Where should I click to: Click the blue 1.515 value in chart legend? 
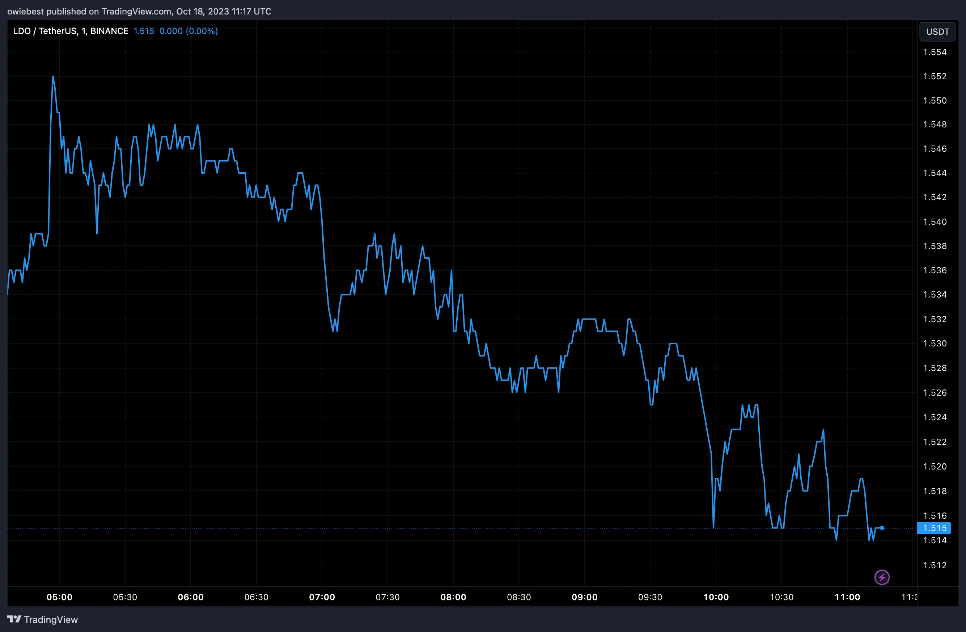pos(144,31)
